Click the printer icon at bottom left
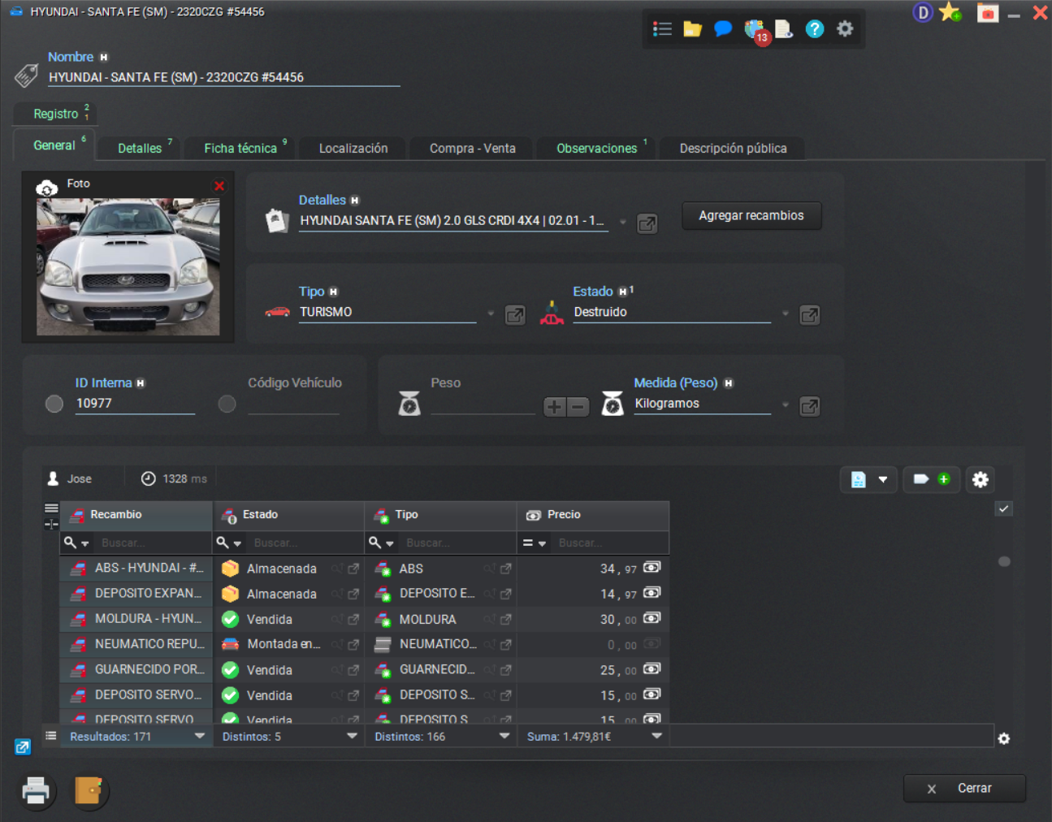1052x822 pixels. pos(36,790)
